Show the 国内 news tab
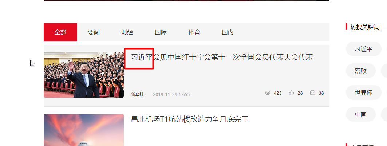387x146 pixels. [228, 32]
